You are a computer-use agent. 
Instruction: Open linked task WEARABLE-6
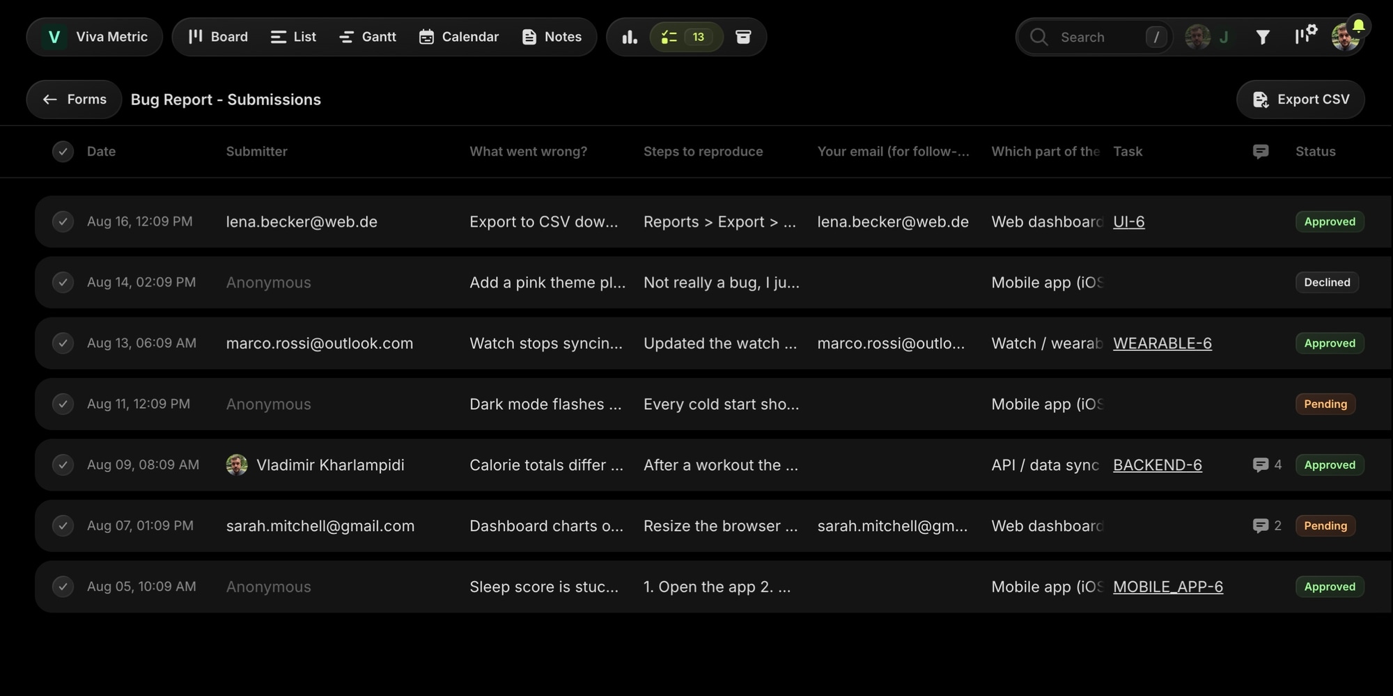(1162, 343)
